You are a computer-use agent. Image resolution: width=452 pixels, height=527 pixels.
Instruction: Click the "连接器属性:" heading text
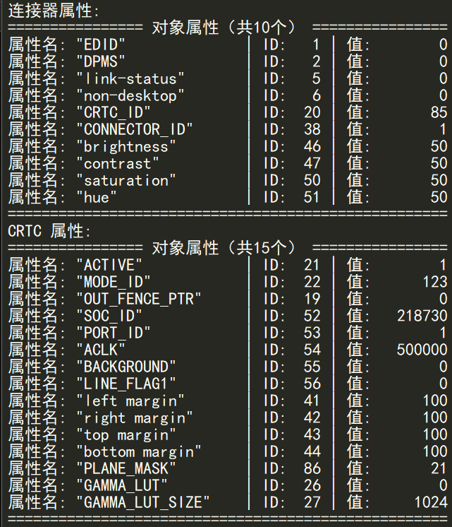pyautogui.click(x=54, y=11)
